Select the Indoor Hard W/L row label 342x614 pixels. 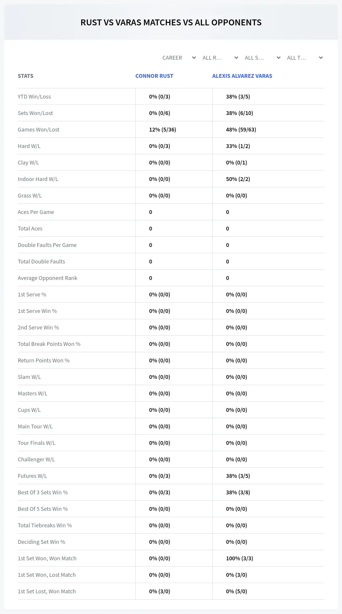tap(38, 179)
